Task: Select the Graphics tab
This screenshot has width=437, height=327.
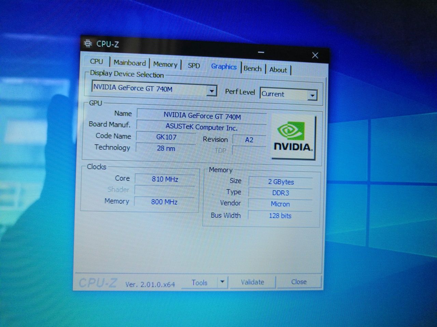Action: pyautogui.click(x=224, y=66)
